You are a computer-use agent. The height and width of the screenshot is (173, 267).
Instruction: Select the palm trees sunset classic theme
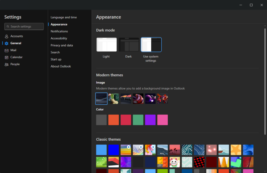tap(175, 150)
